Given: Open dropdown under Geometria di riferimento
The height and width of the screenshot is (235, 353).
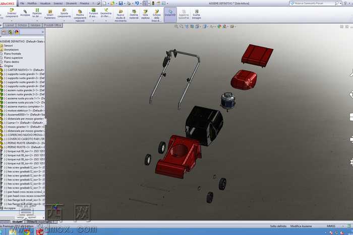Looking at the screenshot, I should coord(106,21).
